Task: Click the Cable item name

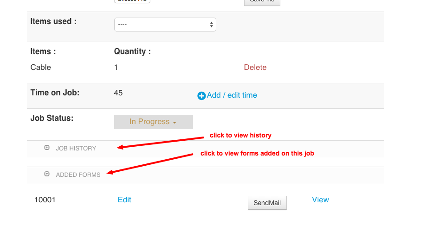Action: click(x=41, y=68)
